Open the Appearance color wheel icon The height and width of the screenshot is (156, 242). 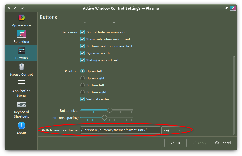click(22, 18)
